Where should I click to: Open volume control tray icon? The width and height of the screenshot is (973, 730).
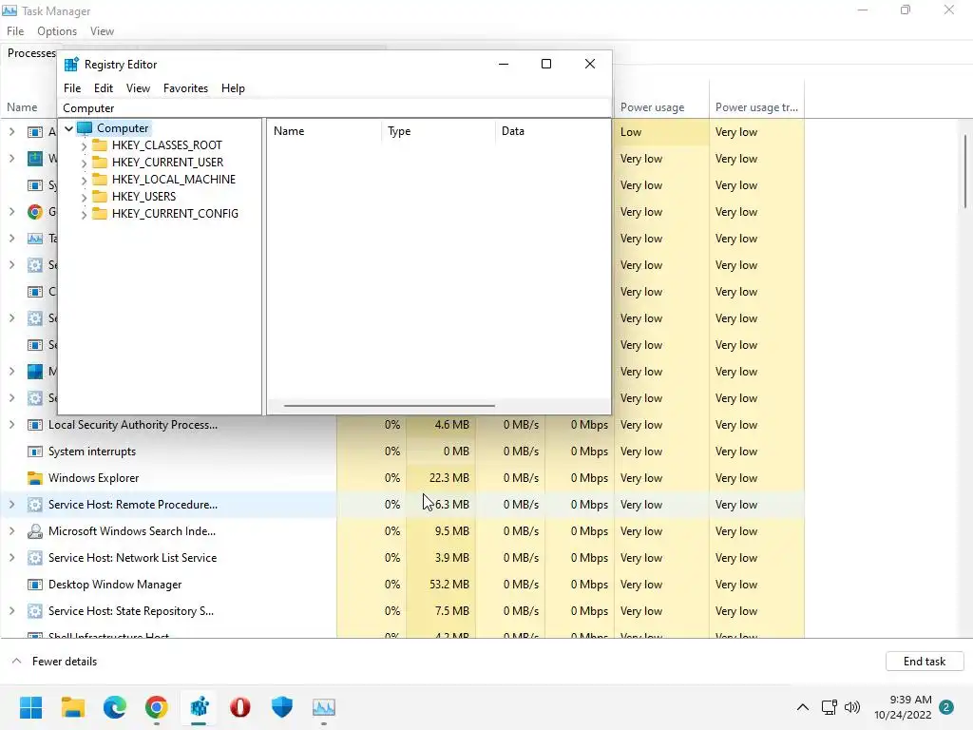coord(852,707)
